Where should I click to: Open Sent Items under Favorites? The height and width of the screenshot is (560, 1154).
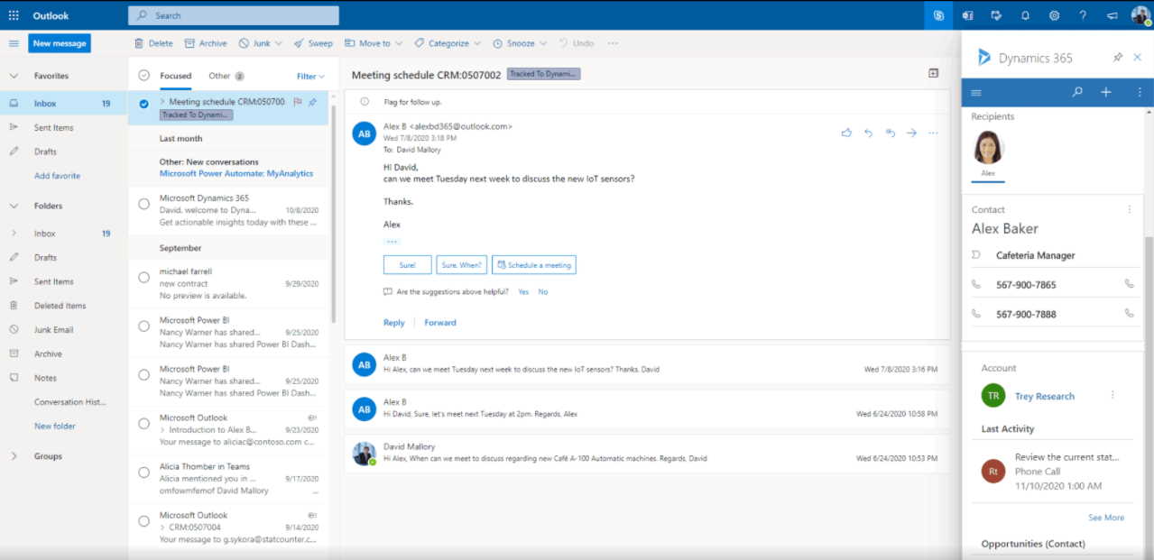(x=56, y=127)
